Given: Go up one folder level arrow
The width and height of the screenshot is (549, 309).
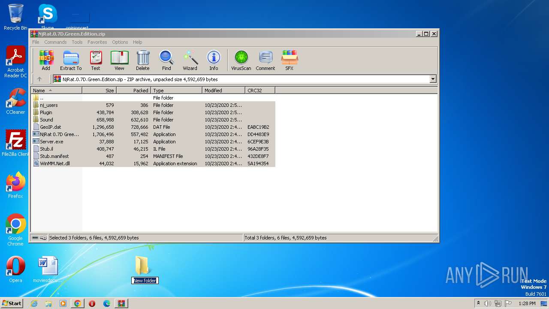Looking at the screenshot, I should point(39,79).
